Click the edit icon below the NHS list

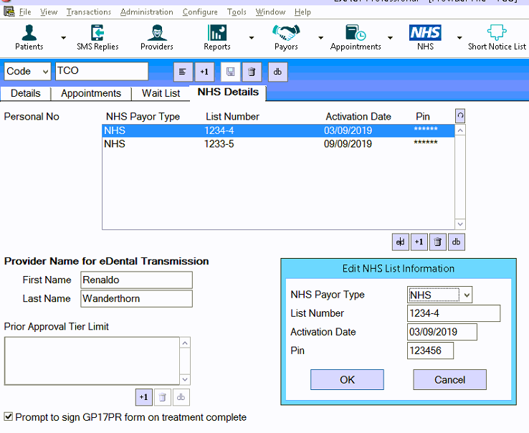[x=400, y=242]
